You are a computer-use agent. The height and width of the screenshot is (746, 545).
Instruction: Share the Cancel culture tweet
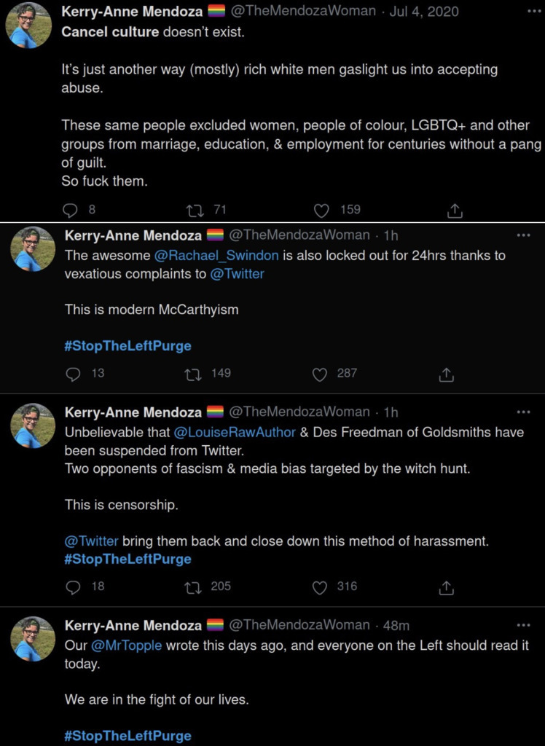[x=454, y=210]
